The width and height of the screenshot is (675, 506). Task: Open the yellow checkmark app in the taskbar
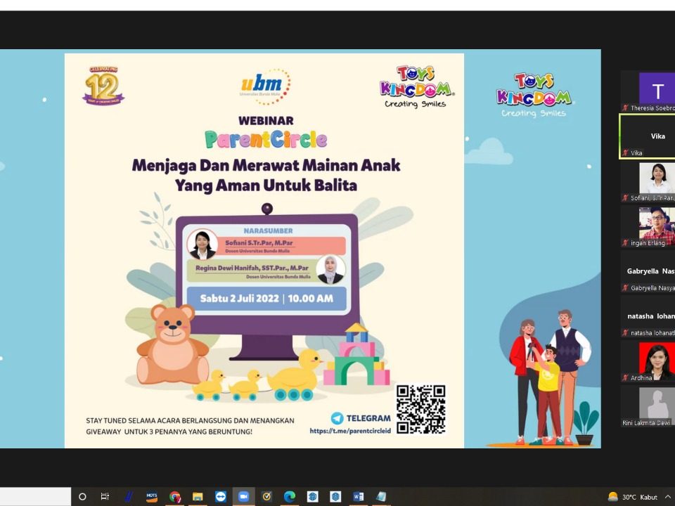pos(267,497)
